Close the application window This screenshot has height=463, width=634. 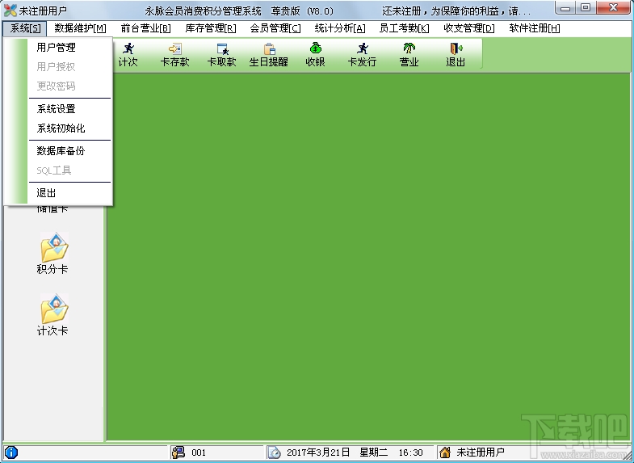click(613, 8)
